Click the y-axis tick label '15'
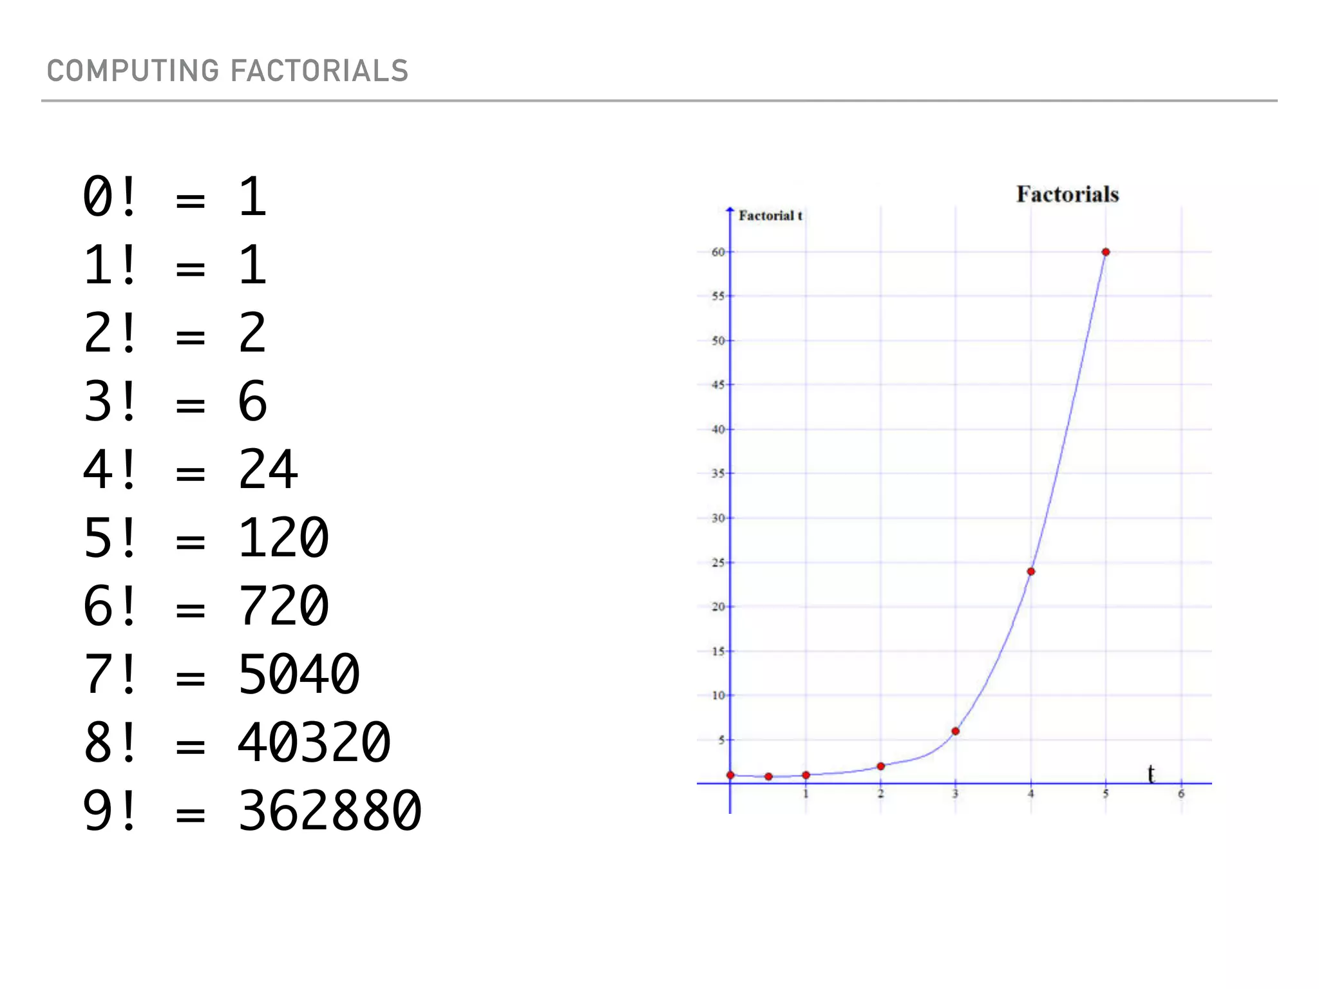 717,652
